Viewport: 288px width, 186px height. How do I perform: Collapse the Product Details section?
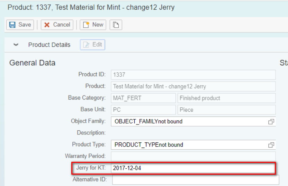pyautogui.click(x=16, y=45)
